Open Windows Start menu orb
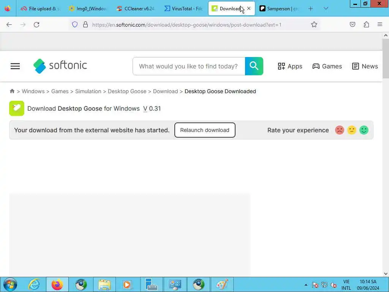 pyautogui.click(x=10, y=284)
